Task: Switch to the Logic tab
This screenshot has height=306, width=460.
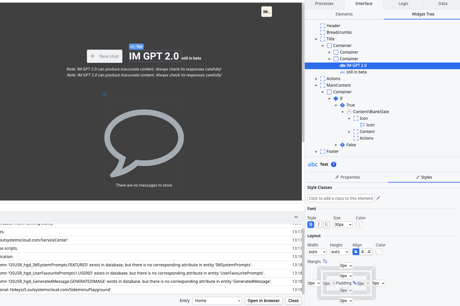Action: (x=403, y=4)
